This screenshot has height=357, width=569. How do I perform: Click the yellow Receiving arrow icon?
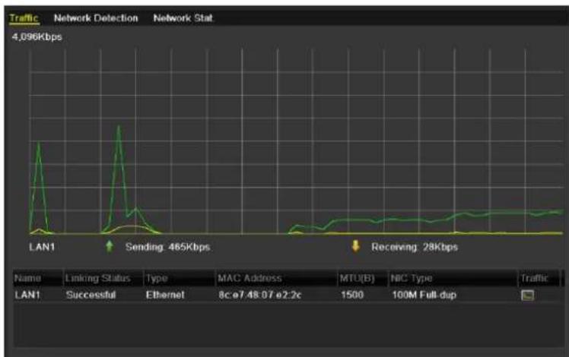[x=356, y=246]
